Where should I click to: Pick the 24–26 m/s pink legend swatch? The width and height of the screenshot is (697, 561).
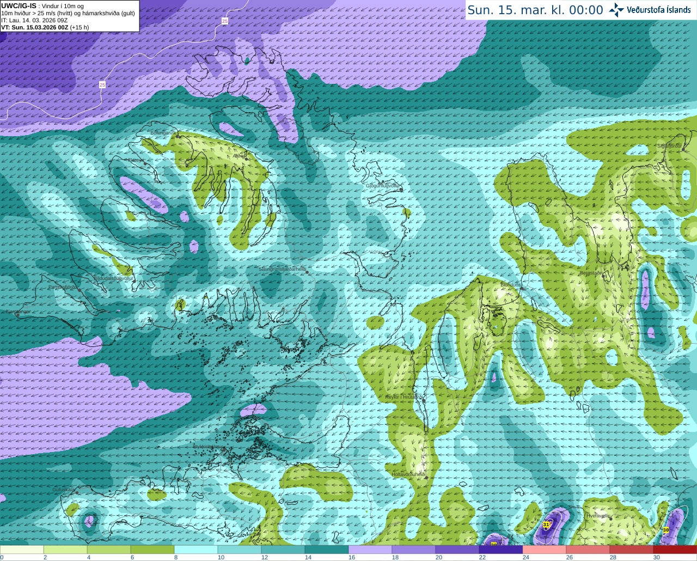pyautogui.click(x=545, y=550)
